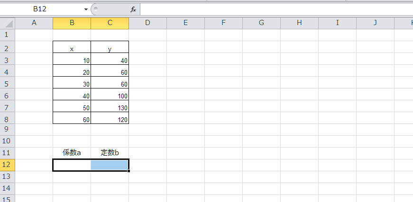This screenshot has height=202, width=413.
Task: Click the y value 40 in C3
Action: point(110,59)
